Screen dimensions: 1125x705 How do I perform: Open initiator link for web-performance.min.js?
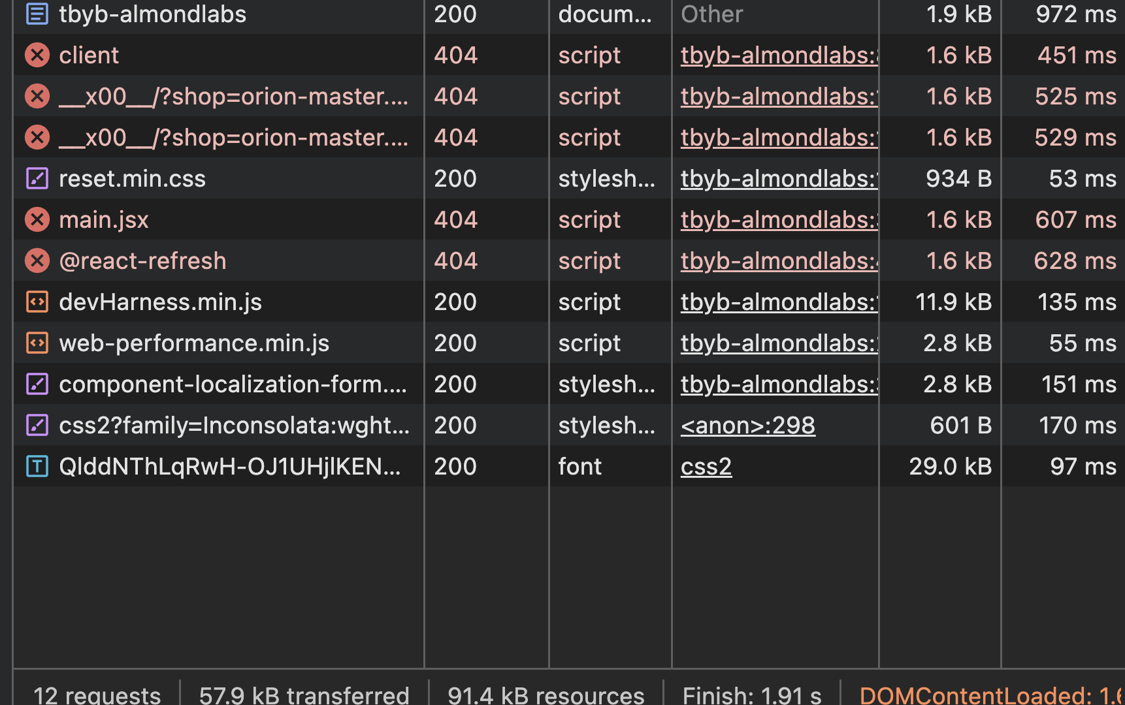pos(779,343)
